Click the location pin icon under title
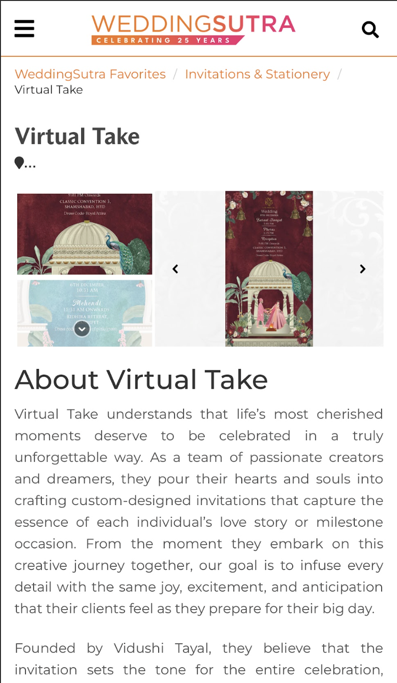397x683 pixels. (x=19, y=163)
